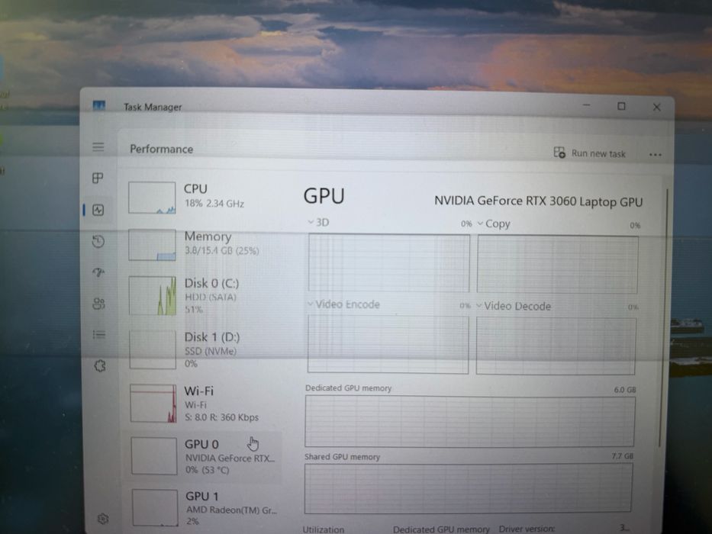Image resolution: width=712 pixels, height=534 pixels.
Task: Click Run new task button
Action: (x=589, y=153)
